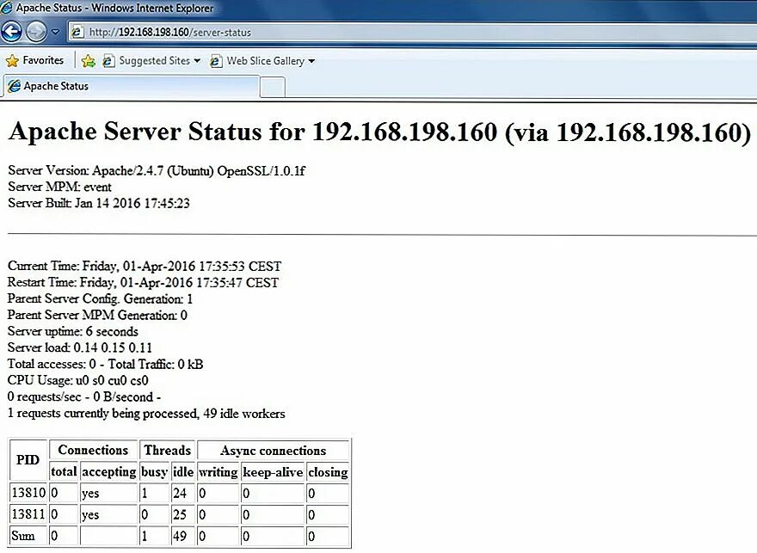Open the Favorites star button
The image size is (757, 553).
coord(34,60)
